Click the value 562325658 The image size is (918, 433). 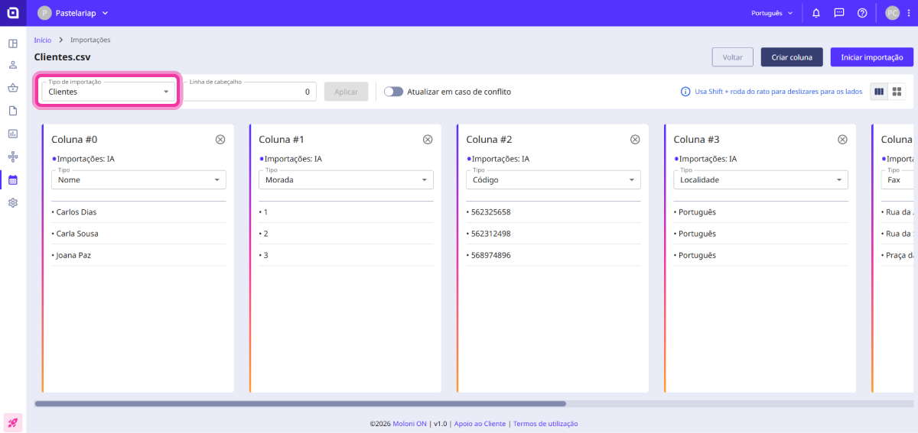pyautogui.click(x=490, y=212)
